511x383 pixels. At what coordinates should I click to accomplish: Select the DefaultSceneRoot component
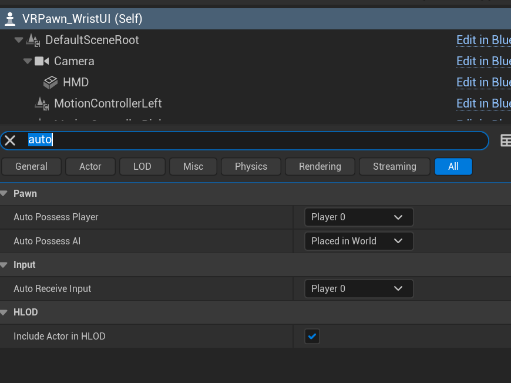click(x=92, y=40)
